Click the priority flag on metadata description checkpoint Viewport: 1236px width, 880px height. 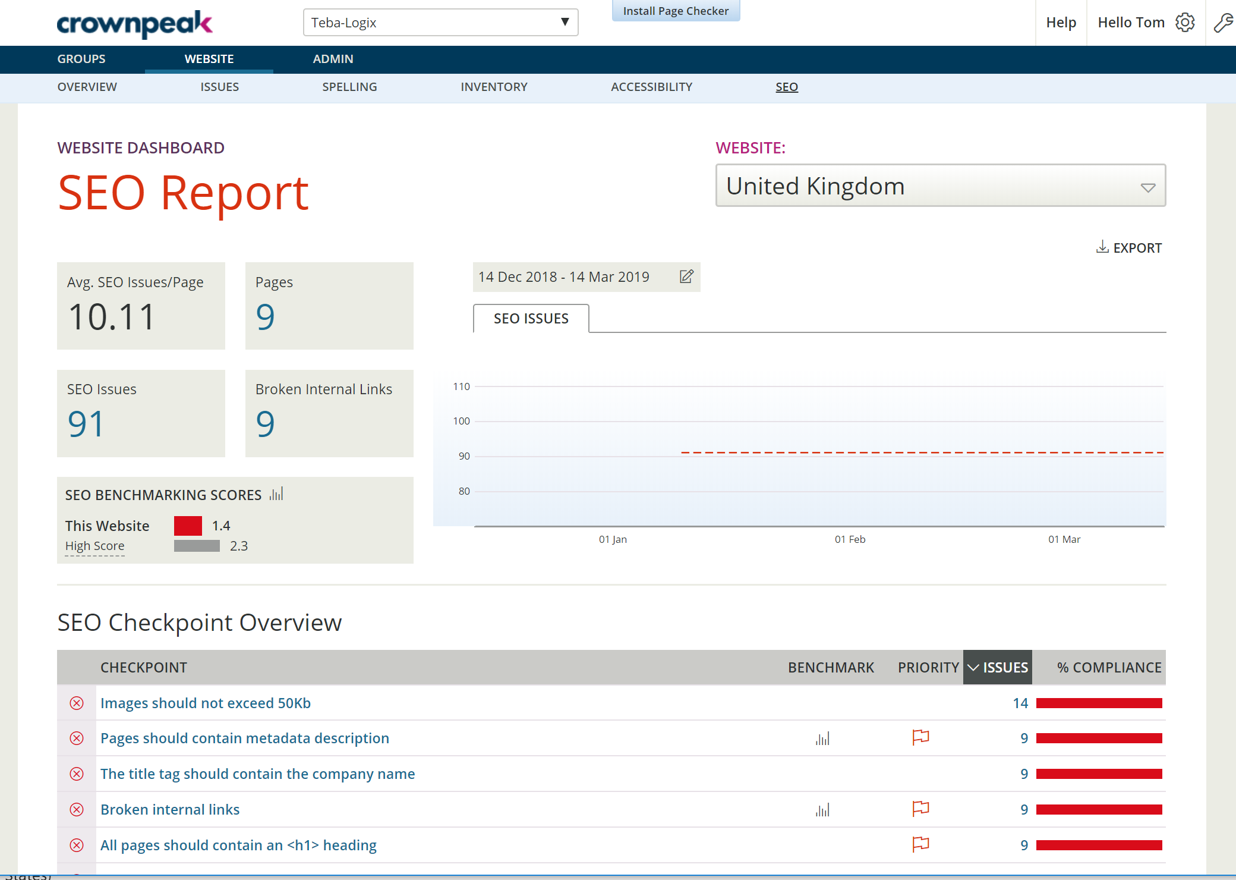[x=919, y=737]
